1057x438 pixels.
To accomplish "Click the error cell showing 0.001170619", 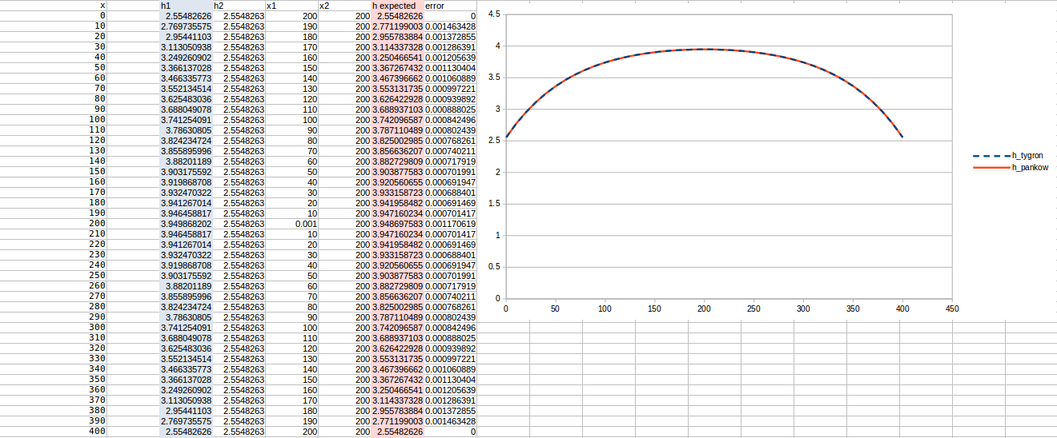I will tap(450, 224).
